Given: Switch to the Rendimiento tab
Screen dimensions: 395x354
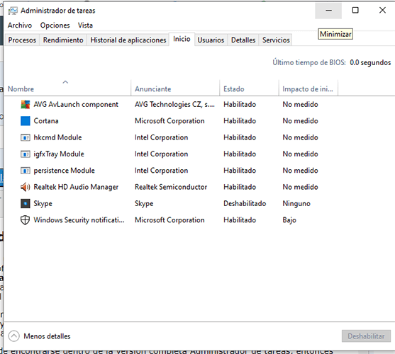Looking at the screenshot, I should [63, 40].
